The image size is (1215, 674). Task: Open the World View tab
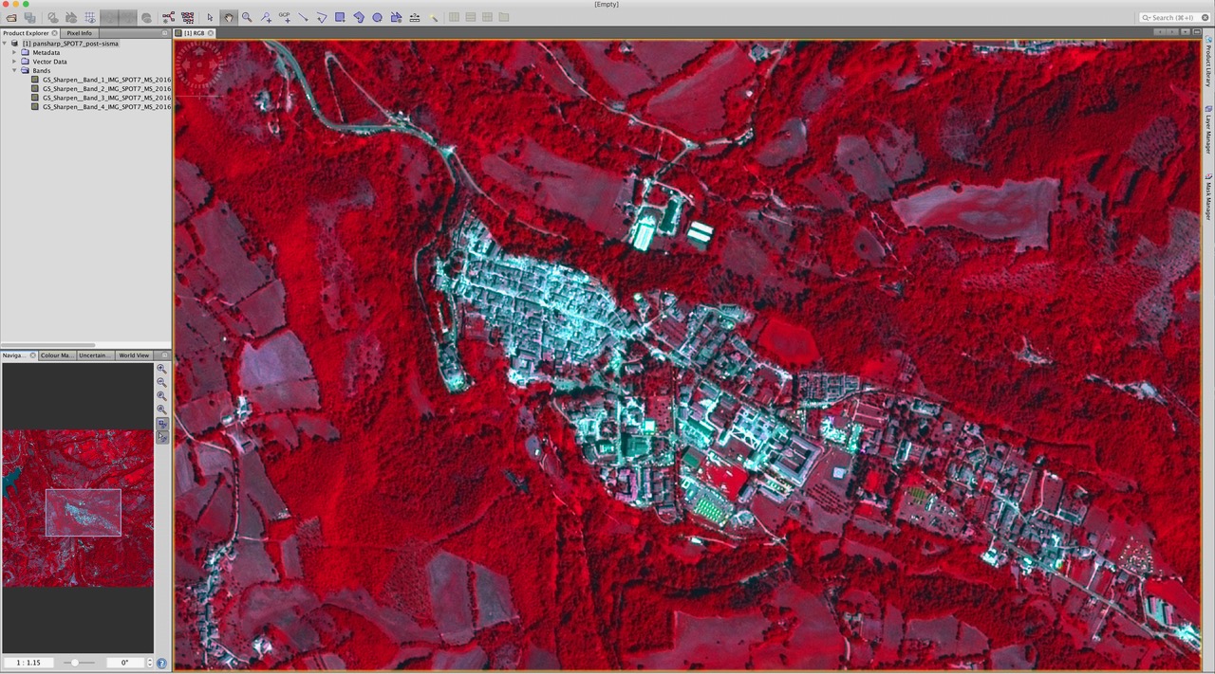pos(133,355)
